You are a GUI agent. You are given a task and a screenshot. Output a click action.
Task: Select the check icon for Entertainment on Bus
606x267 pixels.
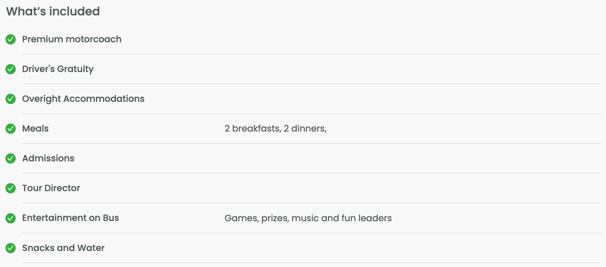pos(11,218)
